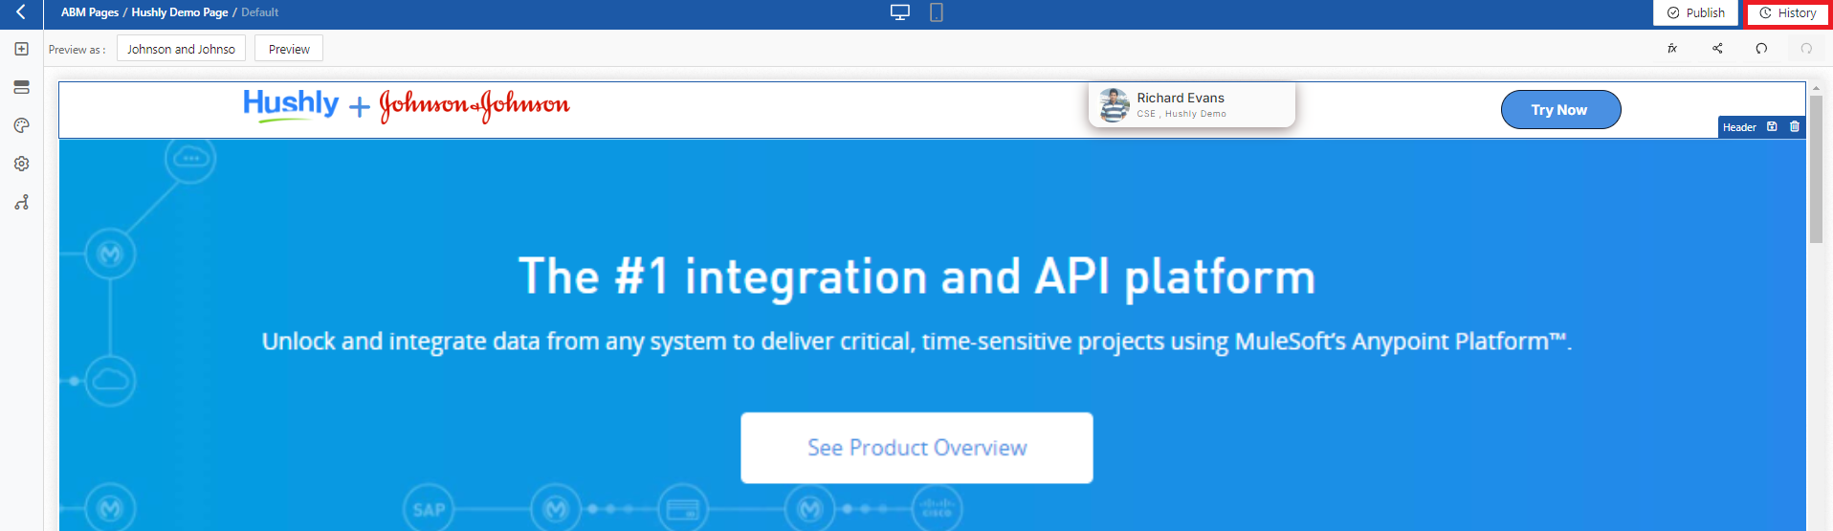
Task: Click the Publish button
Action: [1696, 12]
